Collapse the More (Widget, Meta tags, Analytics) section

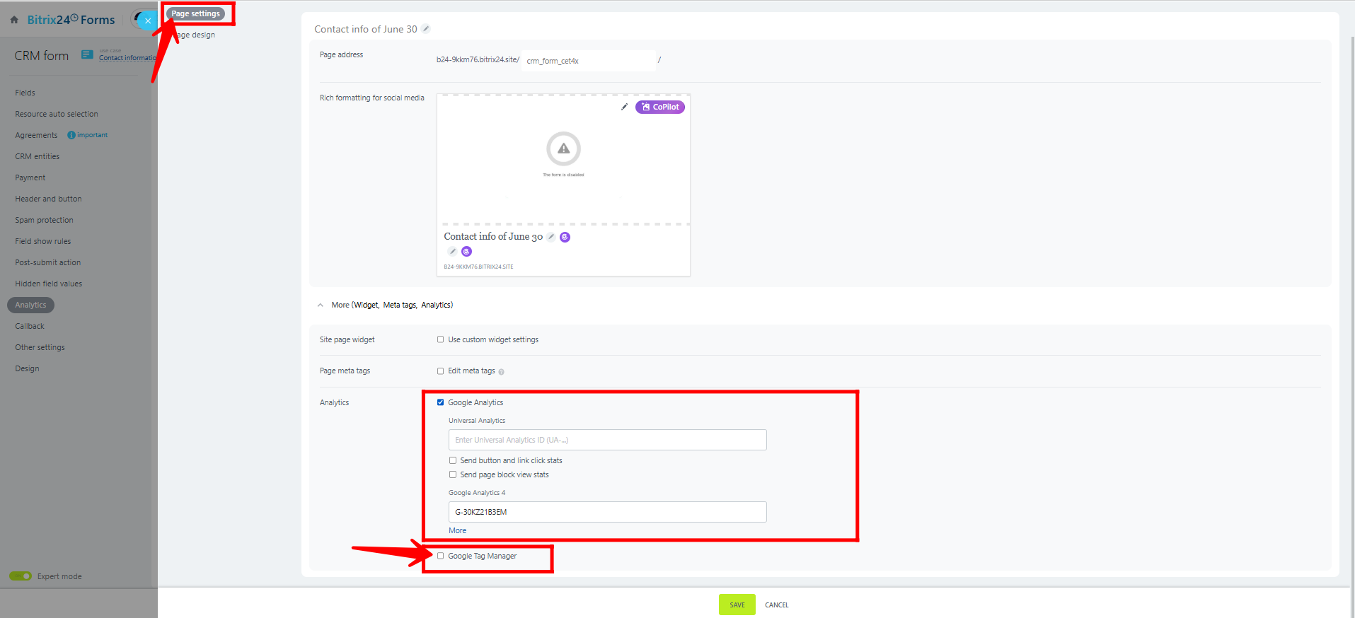click(386, 305)
